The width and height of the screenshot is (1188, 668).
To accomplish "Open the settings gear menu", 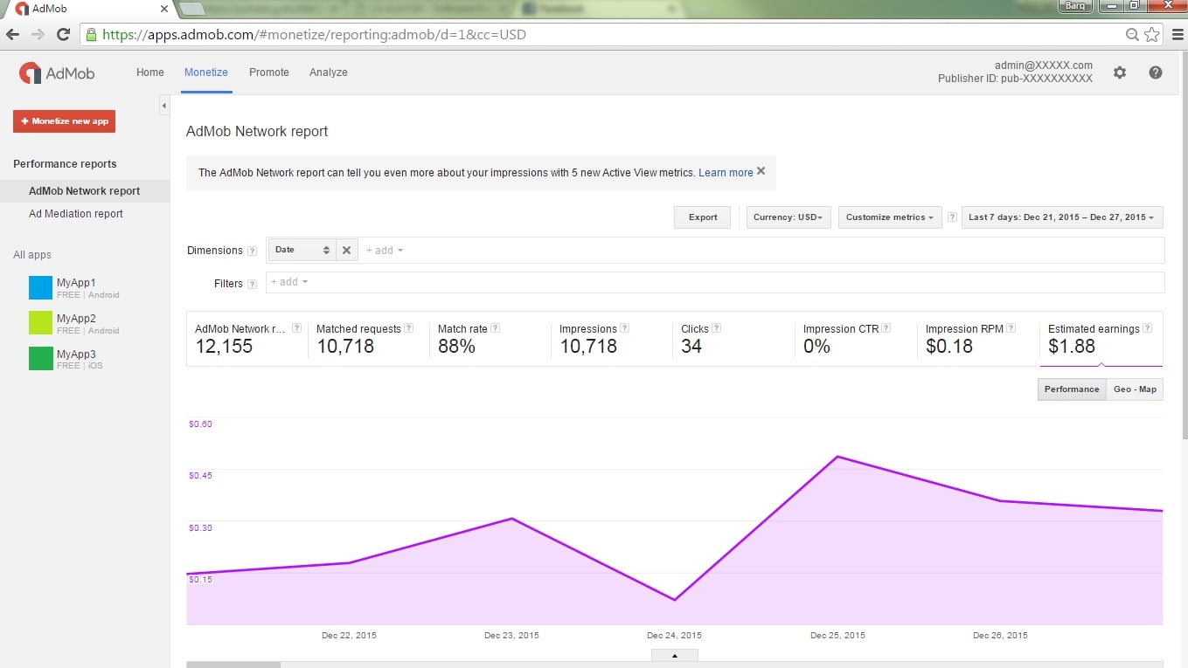I will click(1120, 72).
